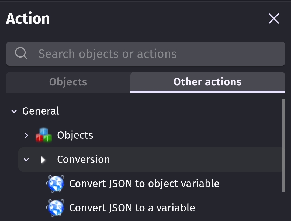The width and height of the screenshot is (291, 221).
Task: Click the colored cubes Objects icon
Action: pos(44,135)
